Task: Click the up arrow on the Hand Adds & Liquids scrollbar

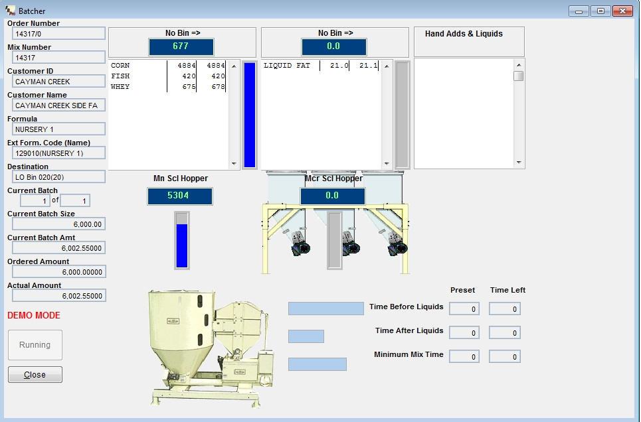Action: 519,65
